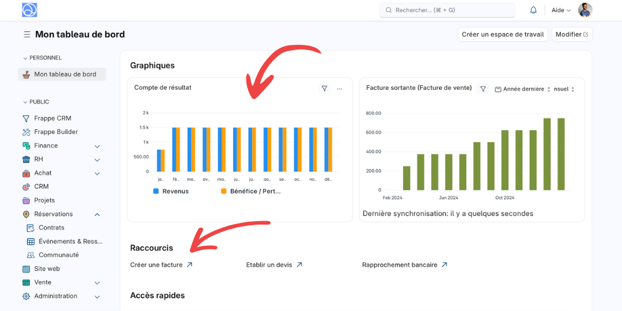Open Mon tableau de bord in sidebar
Screen dimensions: 622x311
click(62, 74)
